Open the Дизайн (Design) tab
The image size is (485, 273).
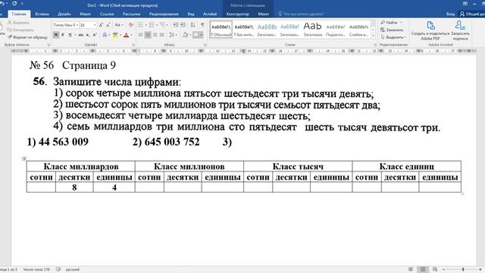pyautogui.click(x=64, y=14)
